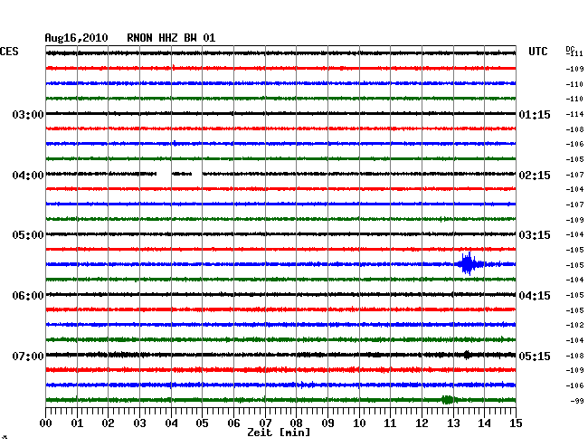Click the CES column header
Viewport: 588px width, 447px height.
(x=9, y=52)
